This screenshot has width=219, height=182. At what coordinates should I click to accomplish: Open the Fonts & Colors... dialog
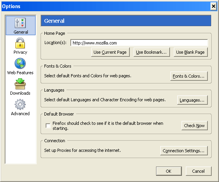[189, 76]
